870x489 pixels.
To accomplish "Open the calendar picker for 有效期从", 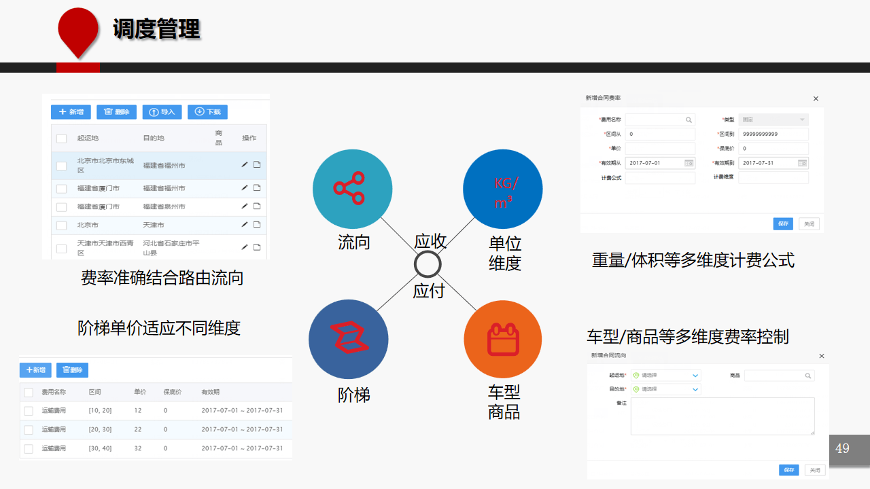I will coord(689,163).
